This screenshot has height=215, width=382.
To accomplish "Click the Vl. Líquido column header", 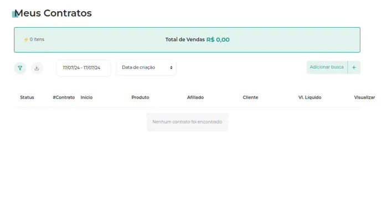I will pyautogui.click(x=310, y=98).
